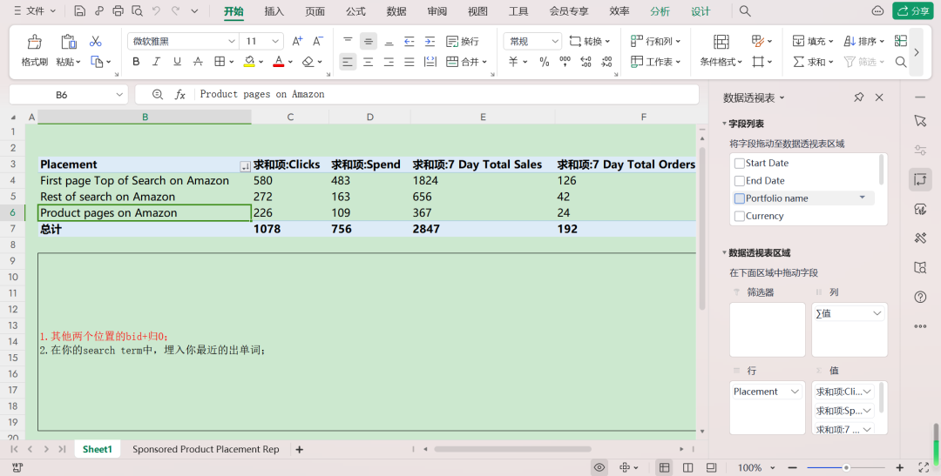Viewport: 941px width, 476px height.
Task: Open the help question-mark icon in sidebar
Action: (x=920, y=298)
